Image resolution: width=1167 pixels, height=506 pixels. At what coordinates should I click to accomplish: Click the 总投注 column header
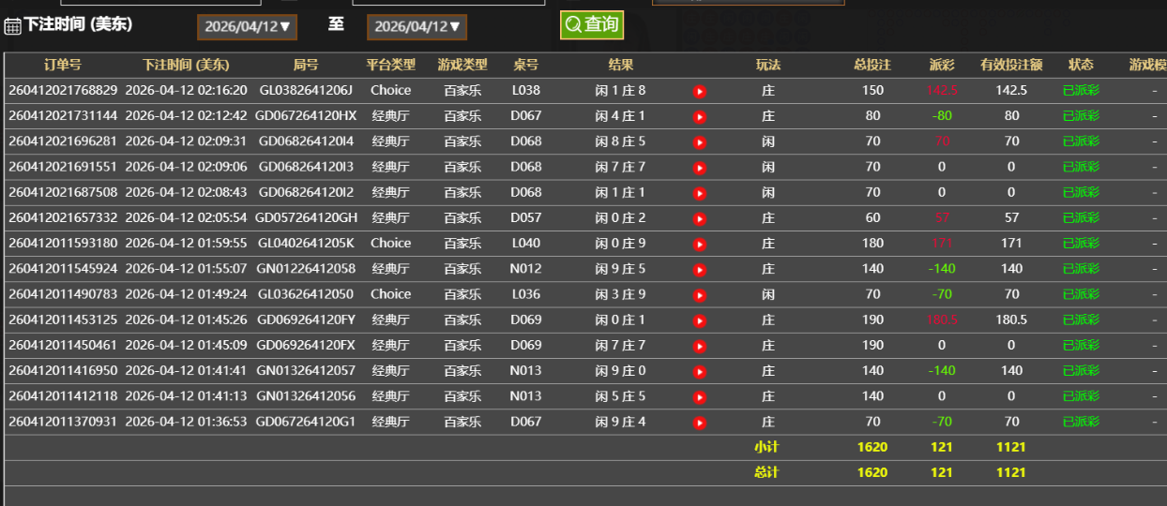point(871,65)
